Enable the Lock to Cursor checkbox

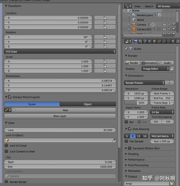(x=7, y=145)
